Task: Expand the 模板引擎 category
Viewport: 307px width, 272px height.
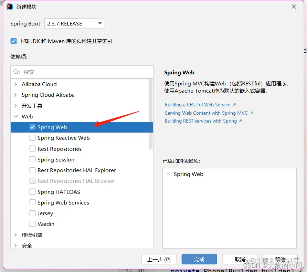Action: click(x=16, y=235)
